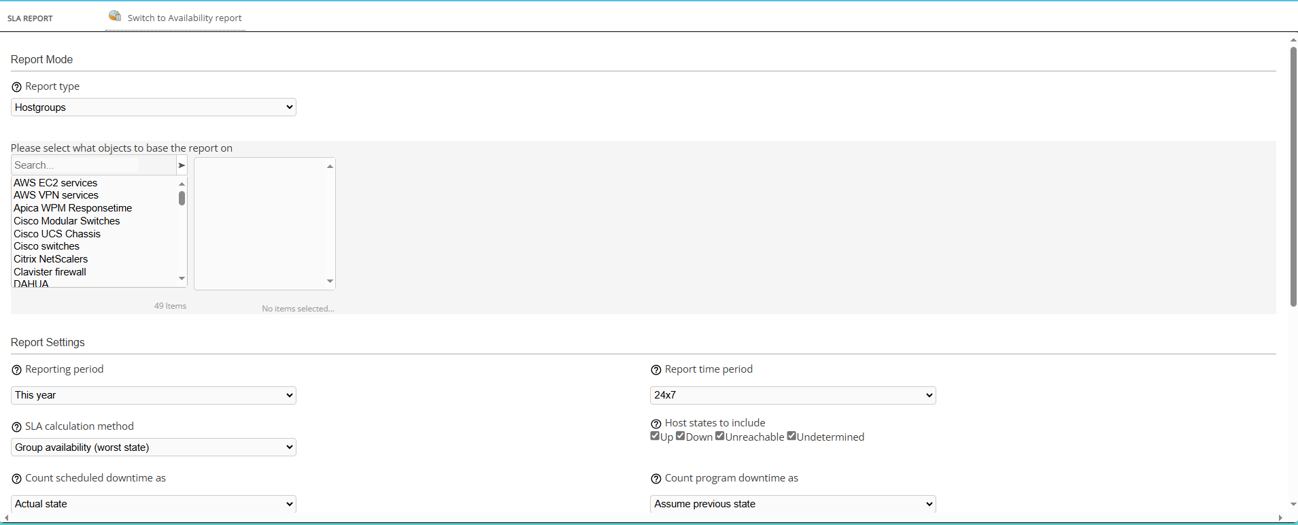Click the Switch to Availability report icon
1298x525 pixels.
(115, 16)
